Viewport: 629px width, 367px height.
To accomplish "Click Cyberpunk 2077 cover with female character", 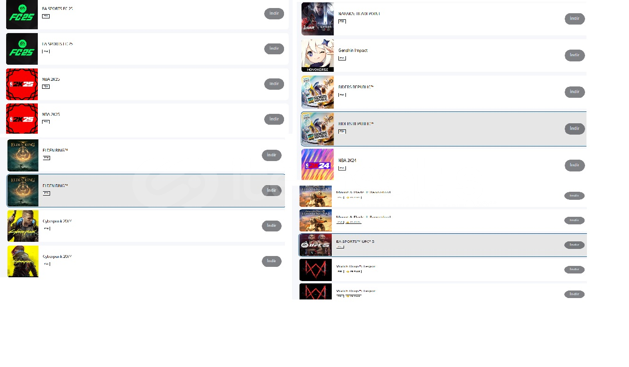I will (23, 261).
